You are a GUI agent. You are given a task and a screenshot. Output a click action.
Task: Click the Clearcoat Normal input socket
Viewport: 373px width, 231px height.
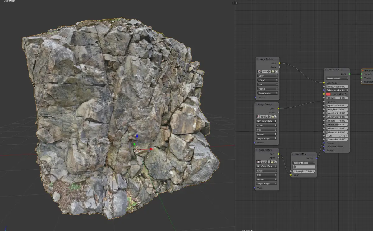point(324,147)
